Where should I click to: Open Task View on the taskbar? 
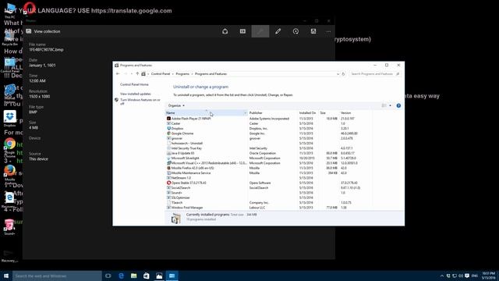click(x=108, y=276)
